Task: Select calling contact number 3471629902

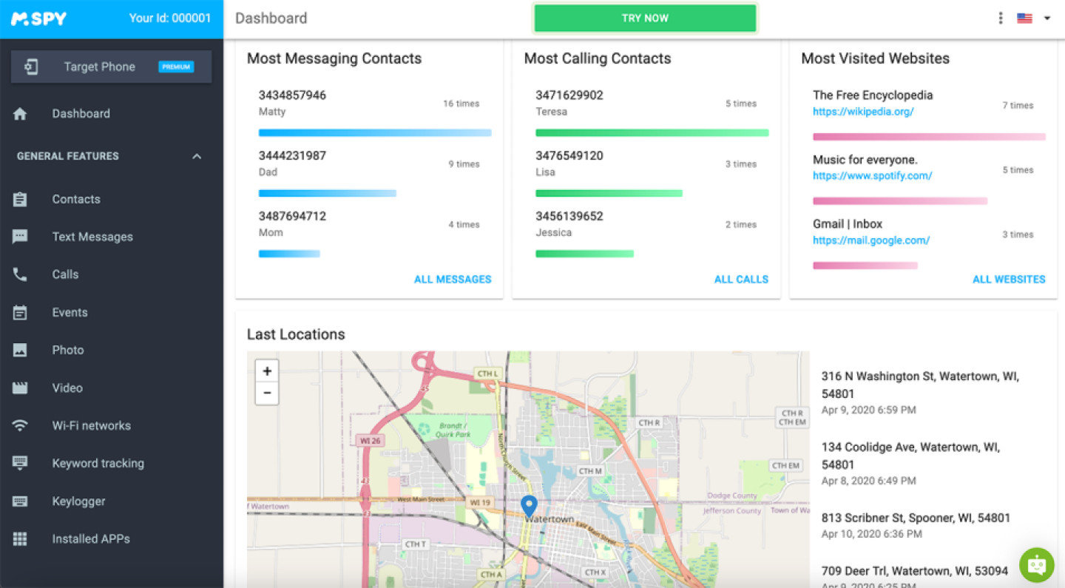Action: (x=569, y=95)
